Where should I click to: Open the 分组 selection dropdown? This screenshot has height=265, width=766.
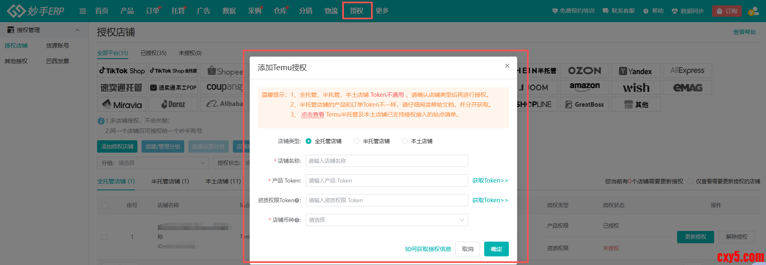coord(153,163)
